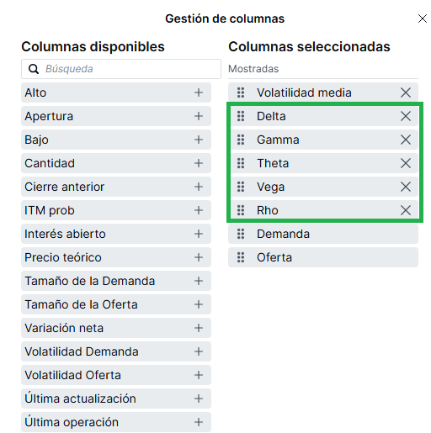
Task: Add Apertura column using its plus icon
Action: pos(199,116)
